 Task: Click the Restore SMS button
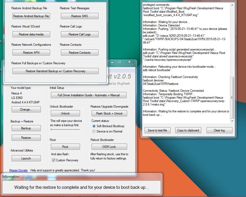point(79,16)
